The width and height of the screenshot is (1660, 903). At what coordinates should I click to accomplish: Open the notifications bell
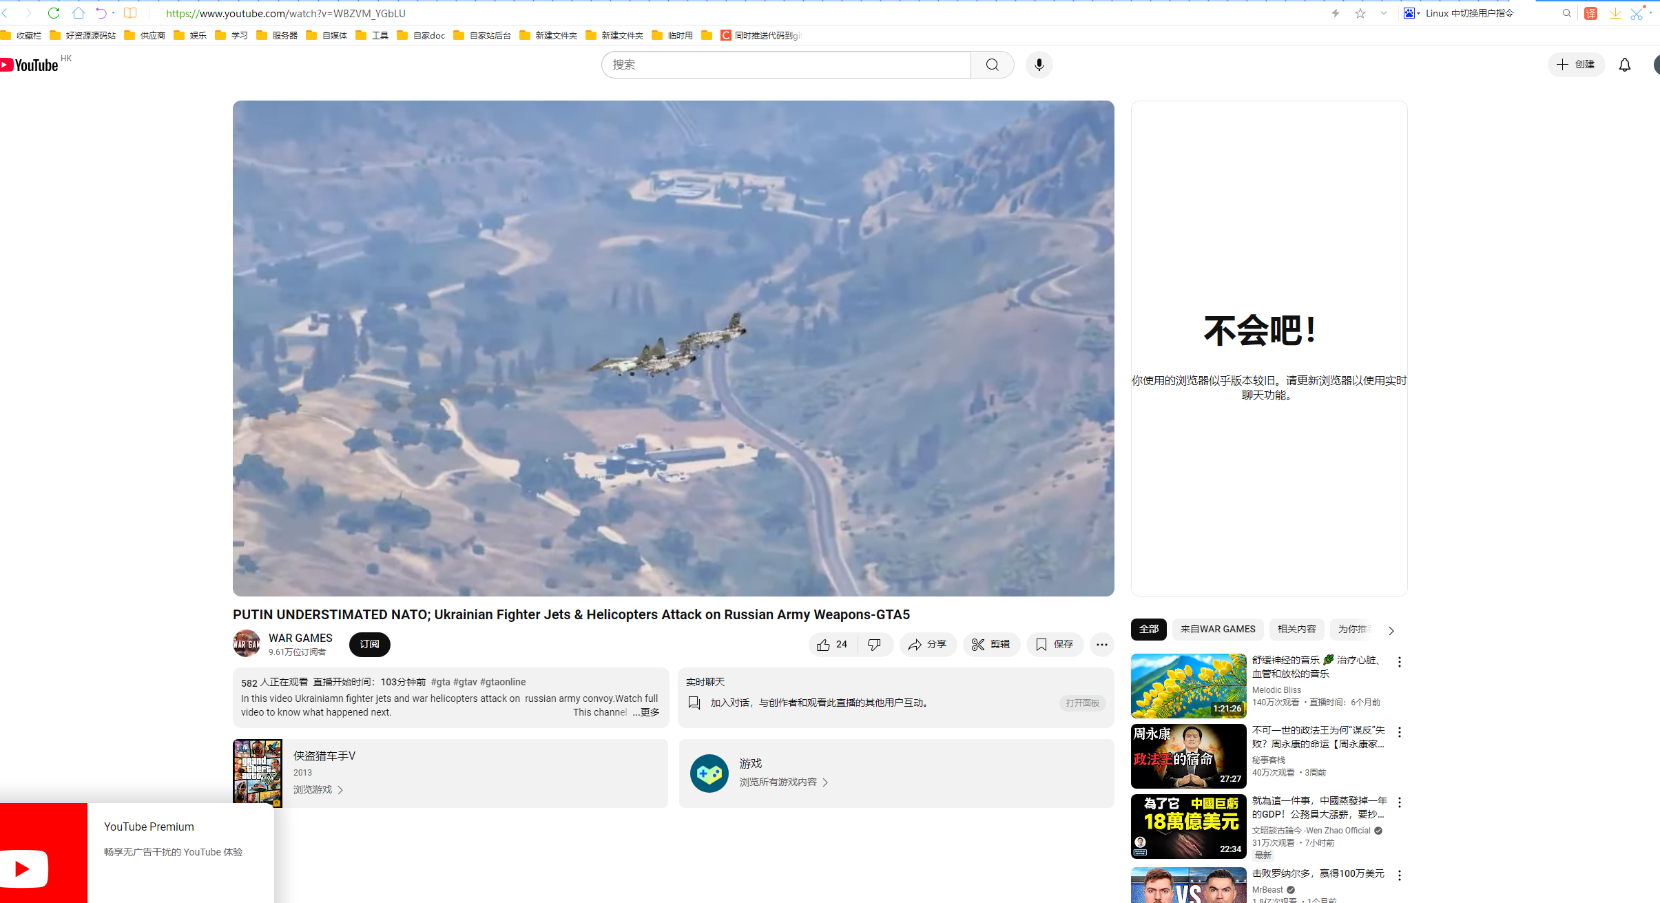(x=1624, y=65)
